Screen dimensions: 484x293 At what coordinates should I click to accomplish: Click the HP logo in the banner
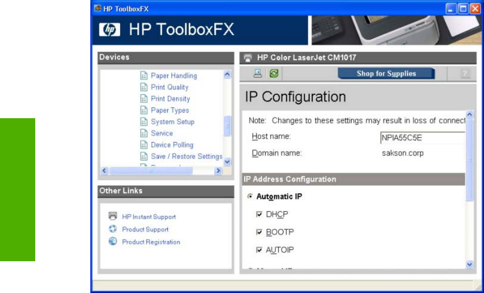109,30
